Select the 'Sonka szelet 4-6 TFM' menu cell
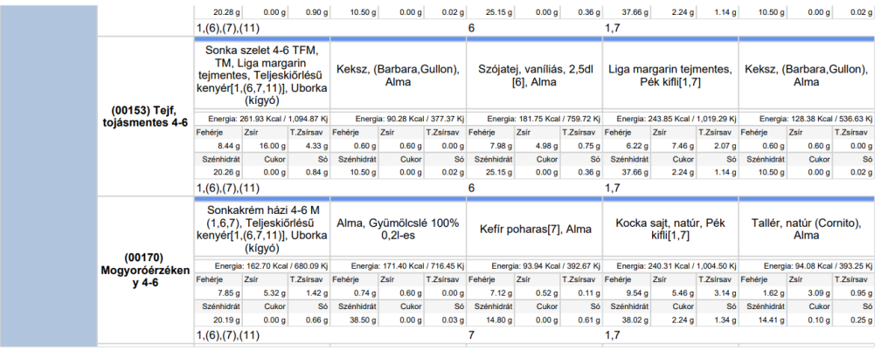The width and height of the screenshot is (895, 351). coord(263,75)
